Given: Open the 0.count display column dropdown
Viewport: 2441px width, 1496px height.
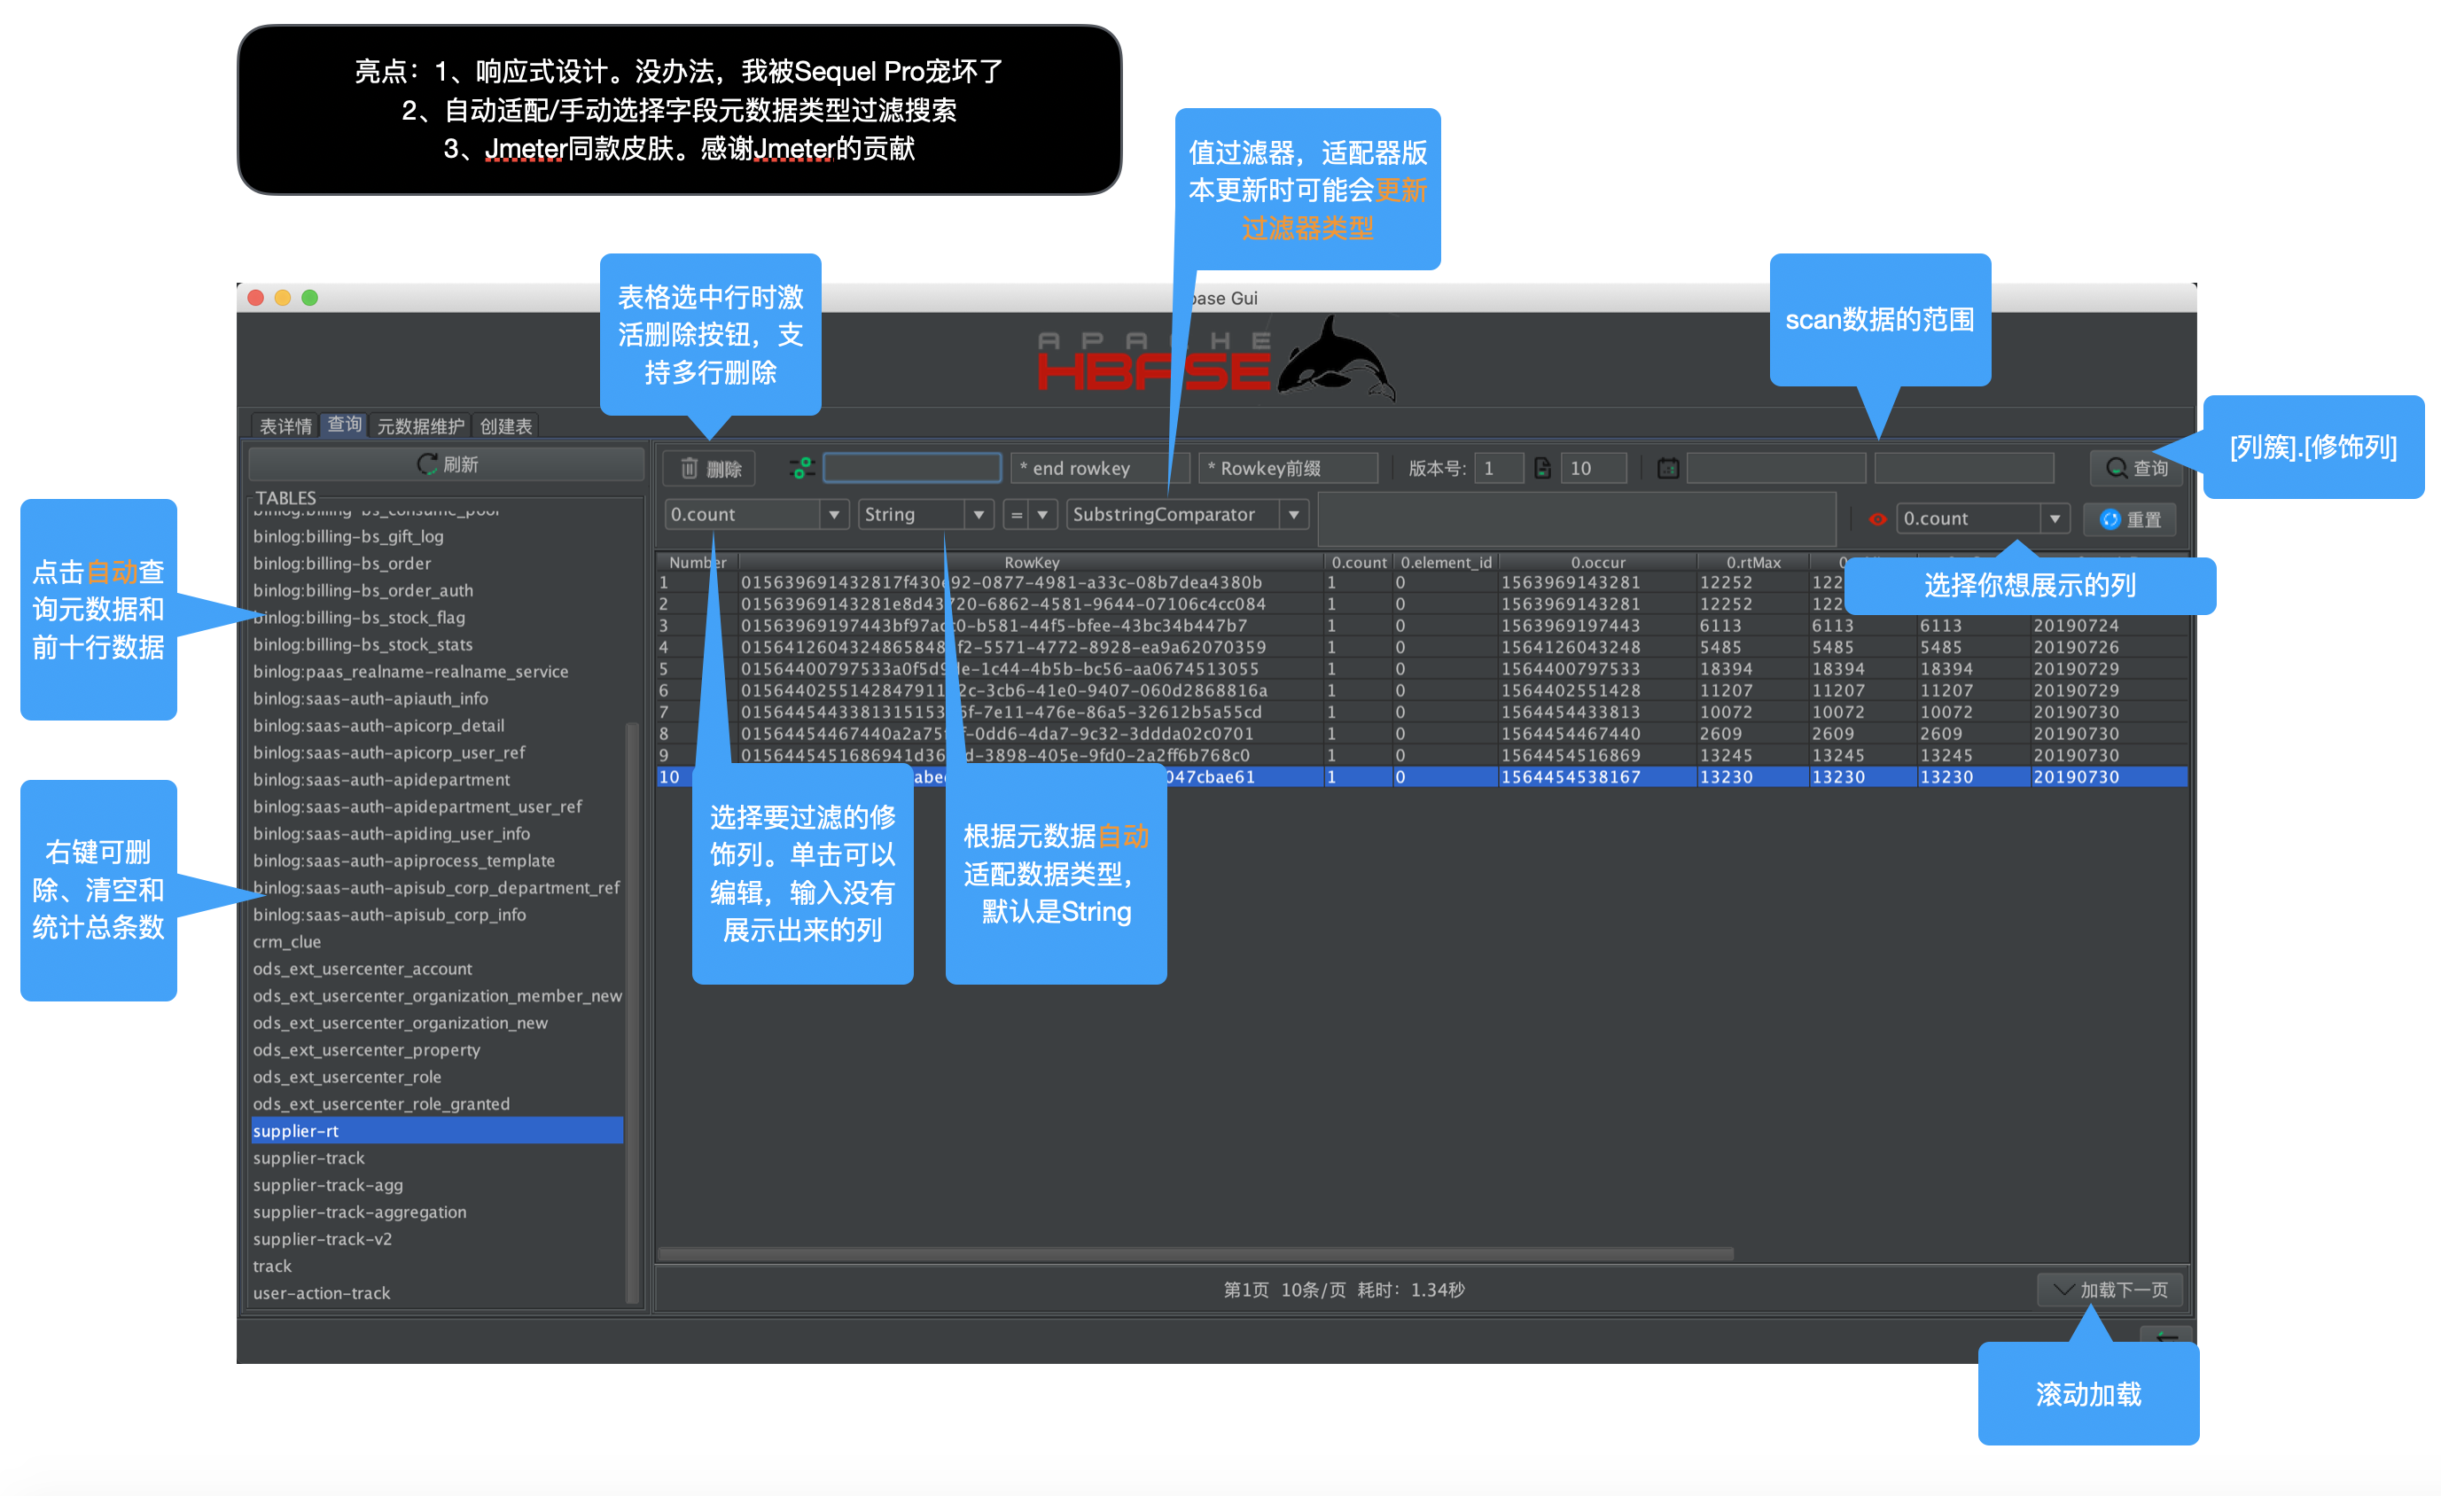Looking at the screenshot, I should coord(2055,518).
